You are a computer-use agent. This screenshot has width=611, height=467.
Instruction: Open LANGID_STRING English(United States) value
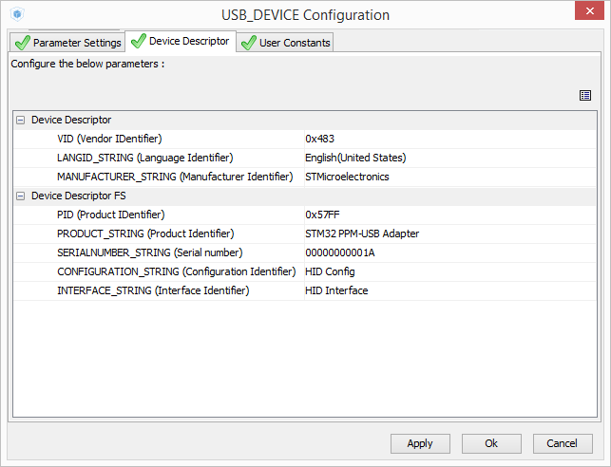tap(447, 158)
